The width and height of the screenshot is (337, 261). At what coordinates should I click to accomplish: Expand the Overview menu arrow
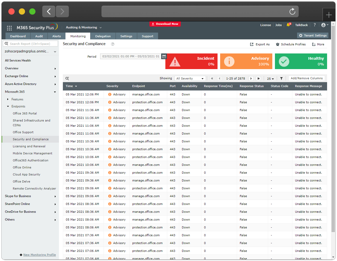point(55,69)
